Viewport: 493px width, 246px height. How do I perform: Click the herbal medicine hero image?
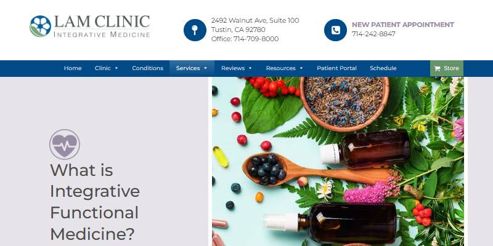[338, 161]
